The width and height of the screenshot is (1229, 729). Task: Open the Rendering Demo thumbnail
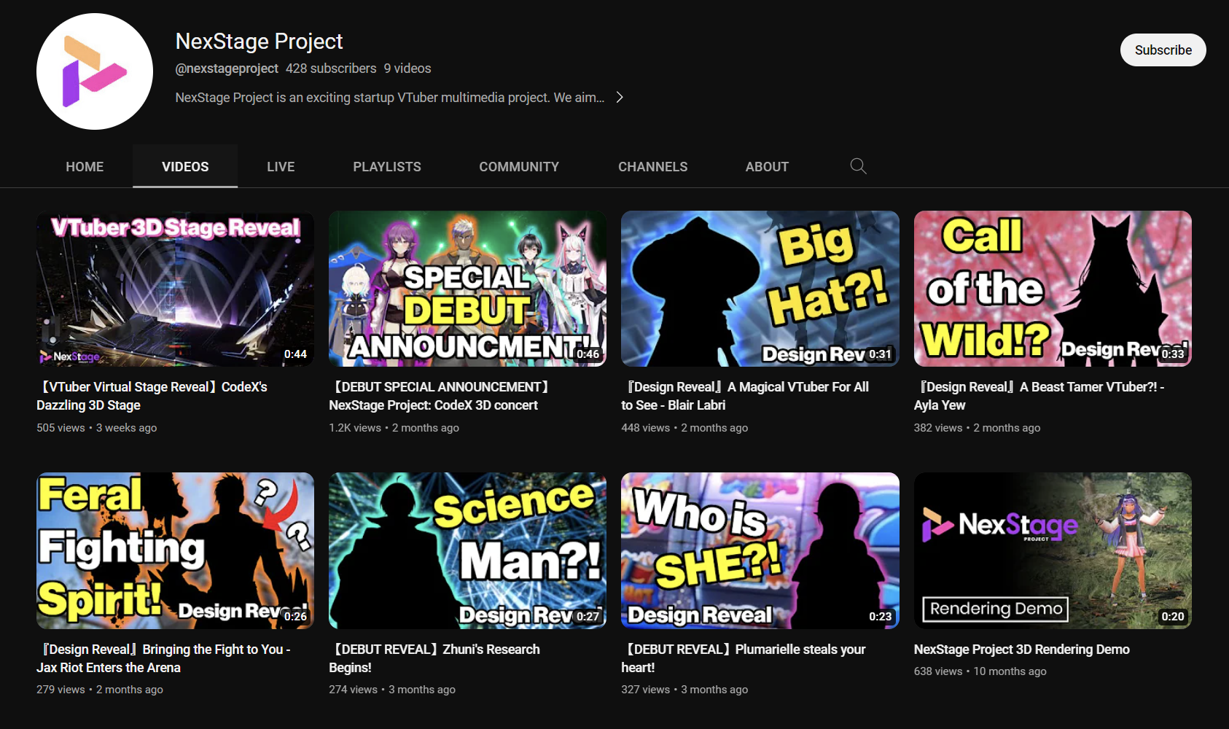pyautogui.click(x=1053, y=550)
